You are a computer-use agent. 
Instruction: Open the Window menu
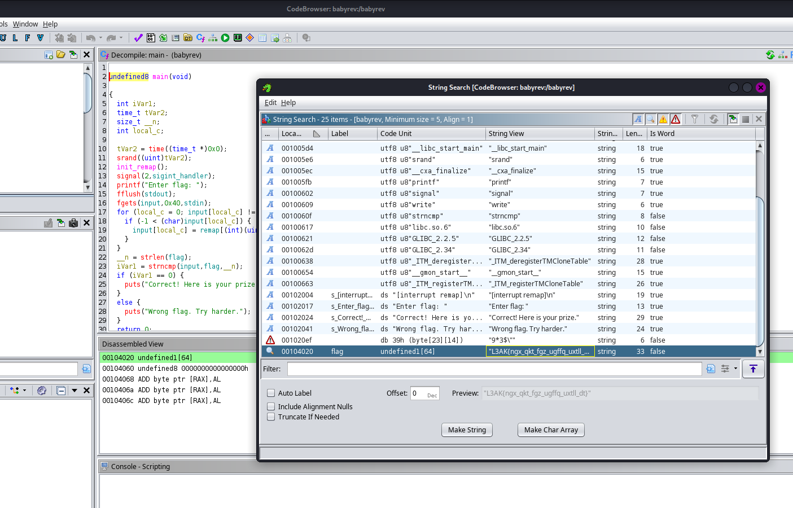25,24
